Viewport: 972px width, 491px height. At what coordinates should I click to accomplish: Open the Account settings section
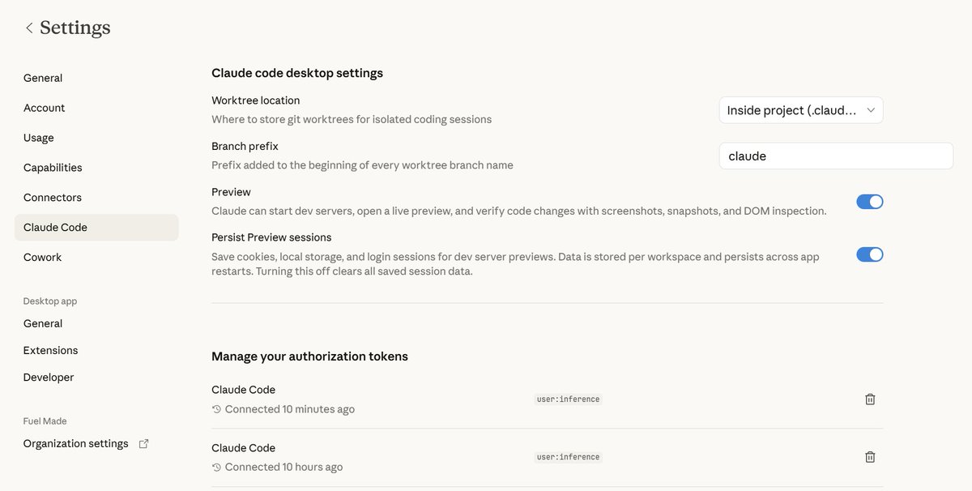coord(44,108)
